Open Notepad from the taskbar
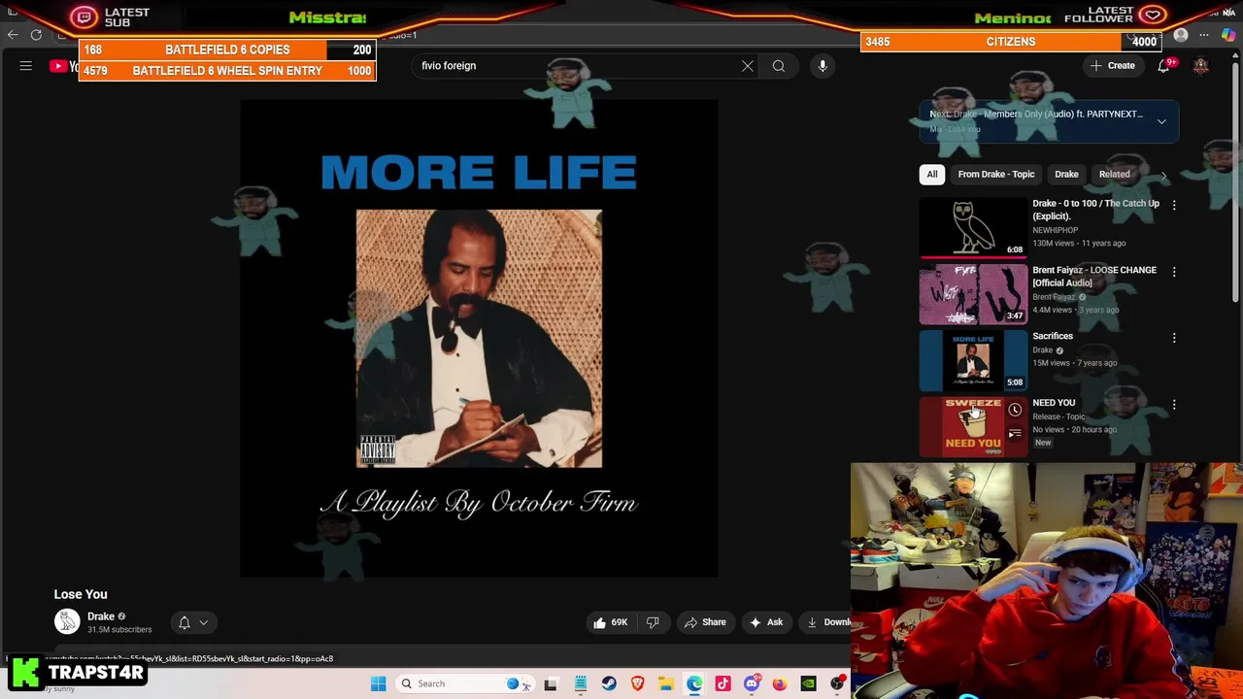1243x699 pixels. coord(581,683)
